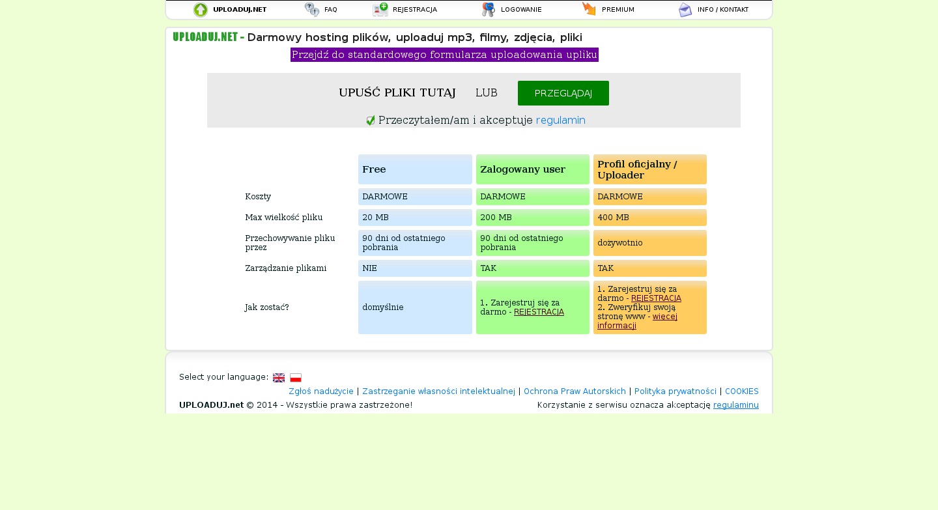Click the Premium orange icon
938x510 pixels.
pos(589,9)
